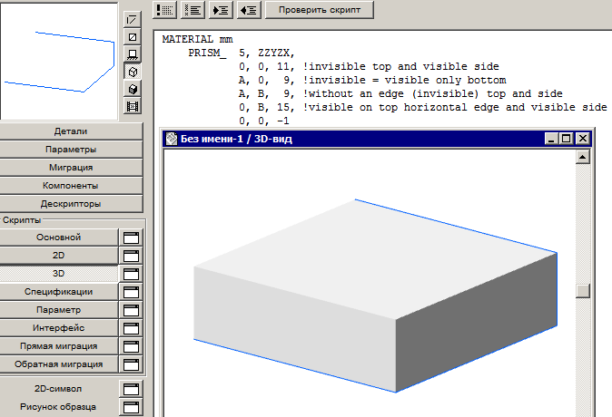Click the 3D-вид window title icon

[x=172, y=139]
